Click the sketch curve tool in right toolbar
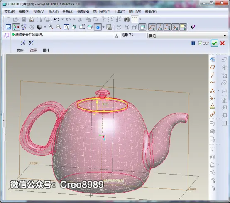The width and height of the screenshot is (230, 203). click(x=212, y=60)
